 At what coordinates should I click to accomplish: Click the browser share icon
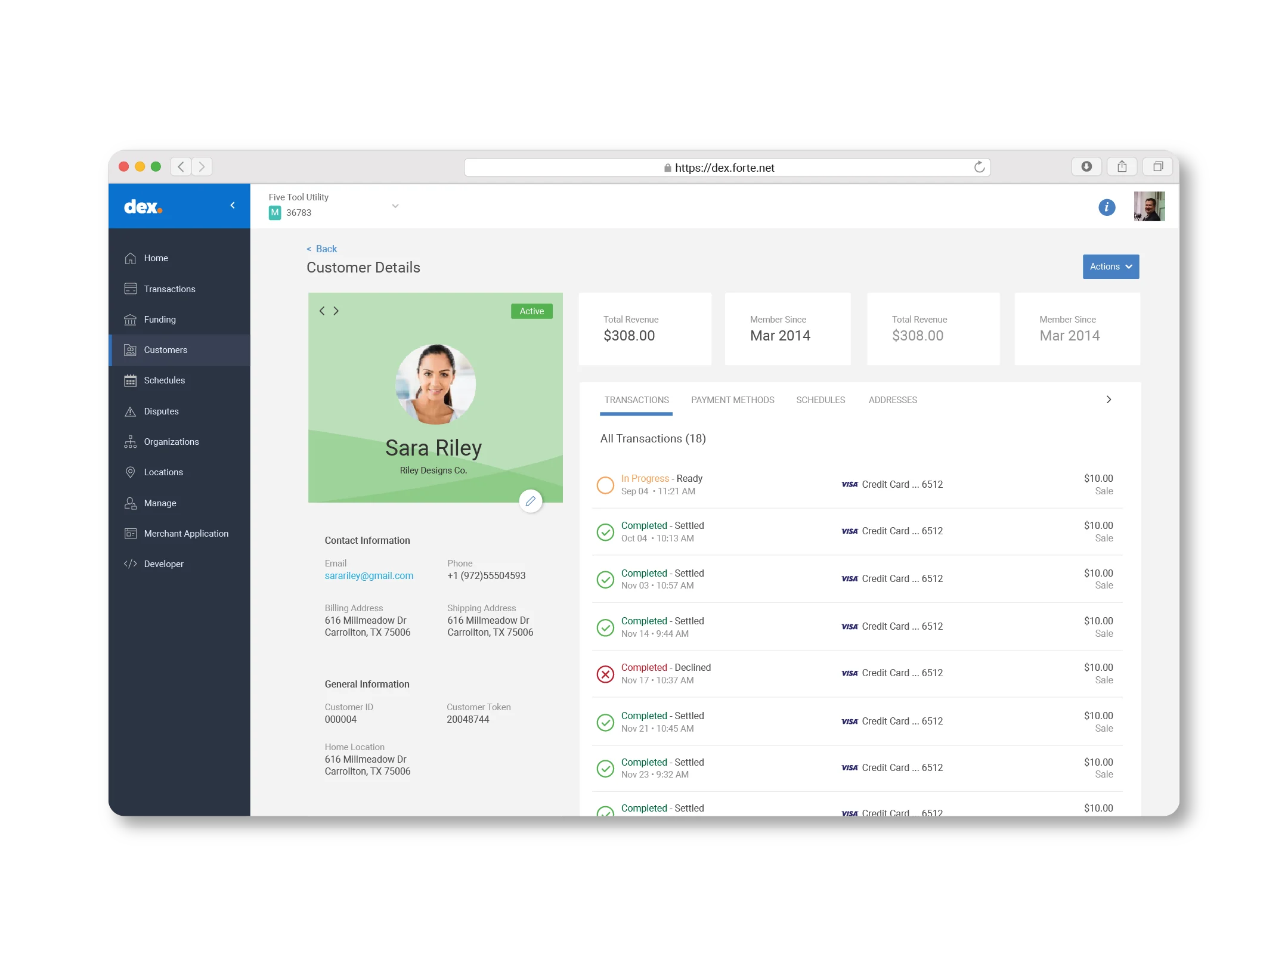[1122, 166]
